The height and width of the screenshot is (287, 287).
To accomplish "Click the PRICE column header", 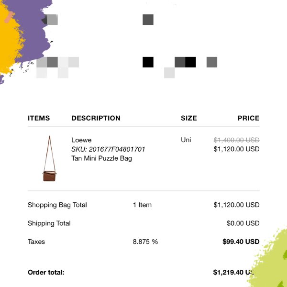I will click(x=248, y=118).
